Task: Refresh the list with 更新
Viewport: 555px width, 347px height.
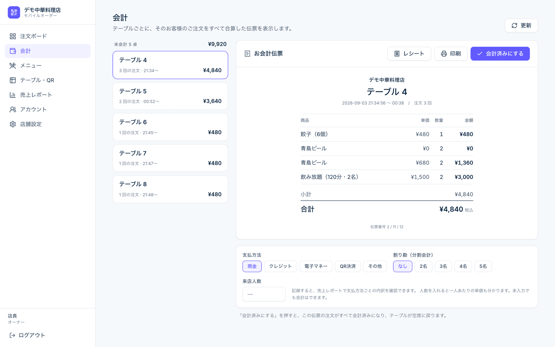Action: [x=521, y=26]
